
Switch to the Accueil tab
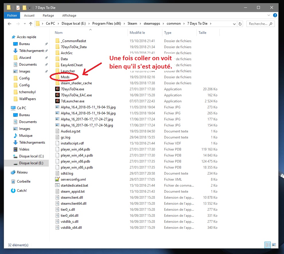pyautogui.click(x=29, y=15)
